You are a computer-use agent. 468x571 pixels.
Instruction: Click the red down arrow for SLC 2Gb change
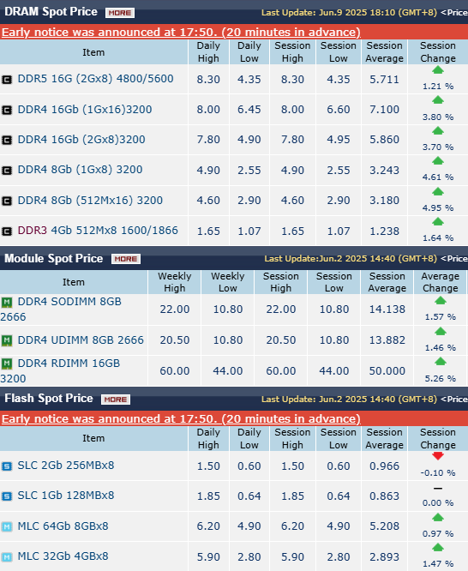(x=438, y=456)
